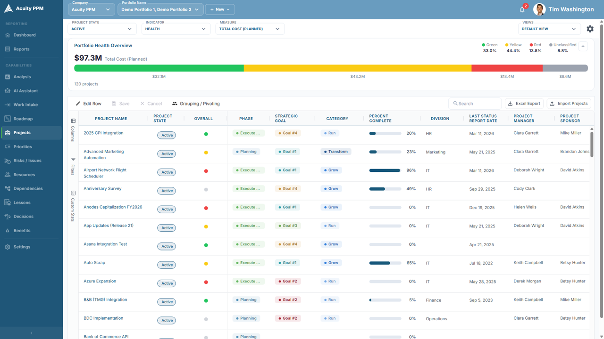Click the Edit Row button
The height and width of the screenshot is (339, 604).
pyautogui.click(x=89, y=104)
